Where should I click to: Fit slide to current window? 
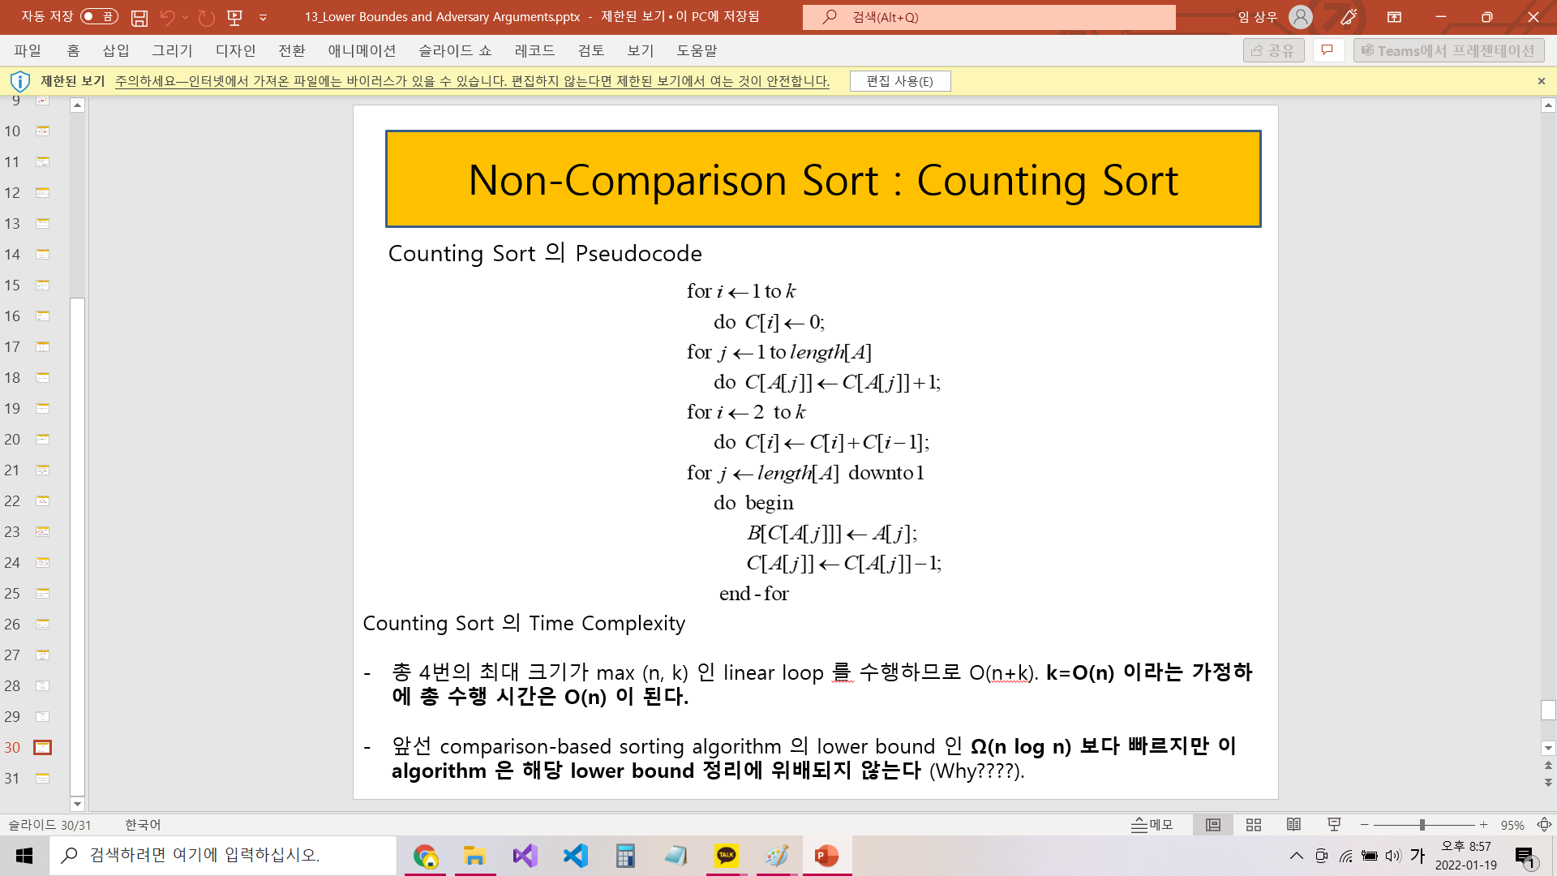(x=1545, y=825)
